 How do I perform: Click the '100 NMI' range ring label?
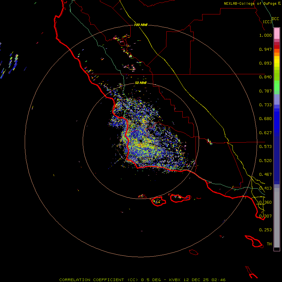(141, 25)
